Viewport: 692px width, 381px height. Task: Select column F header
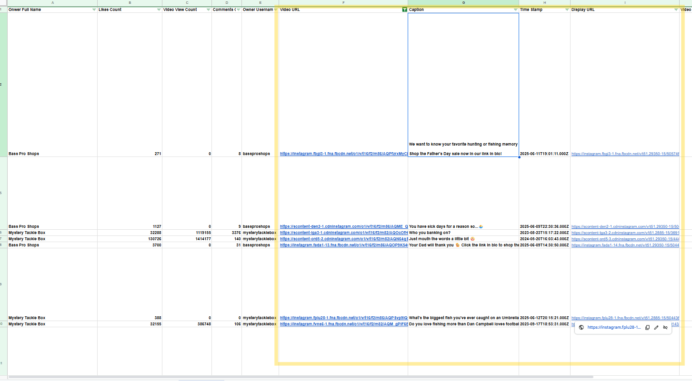coord(343,3)
